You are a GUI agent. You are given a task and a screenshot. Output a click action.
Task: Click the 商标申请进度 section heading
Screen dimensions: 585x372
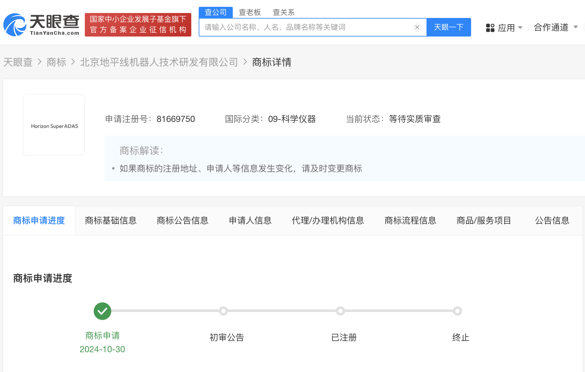click(x=43, y=278)
